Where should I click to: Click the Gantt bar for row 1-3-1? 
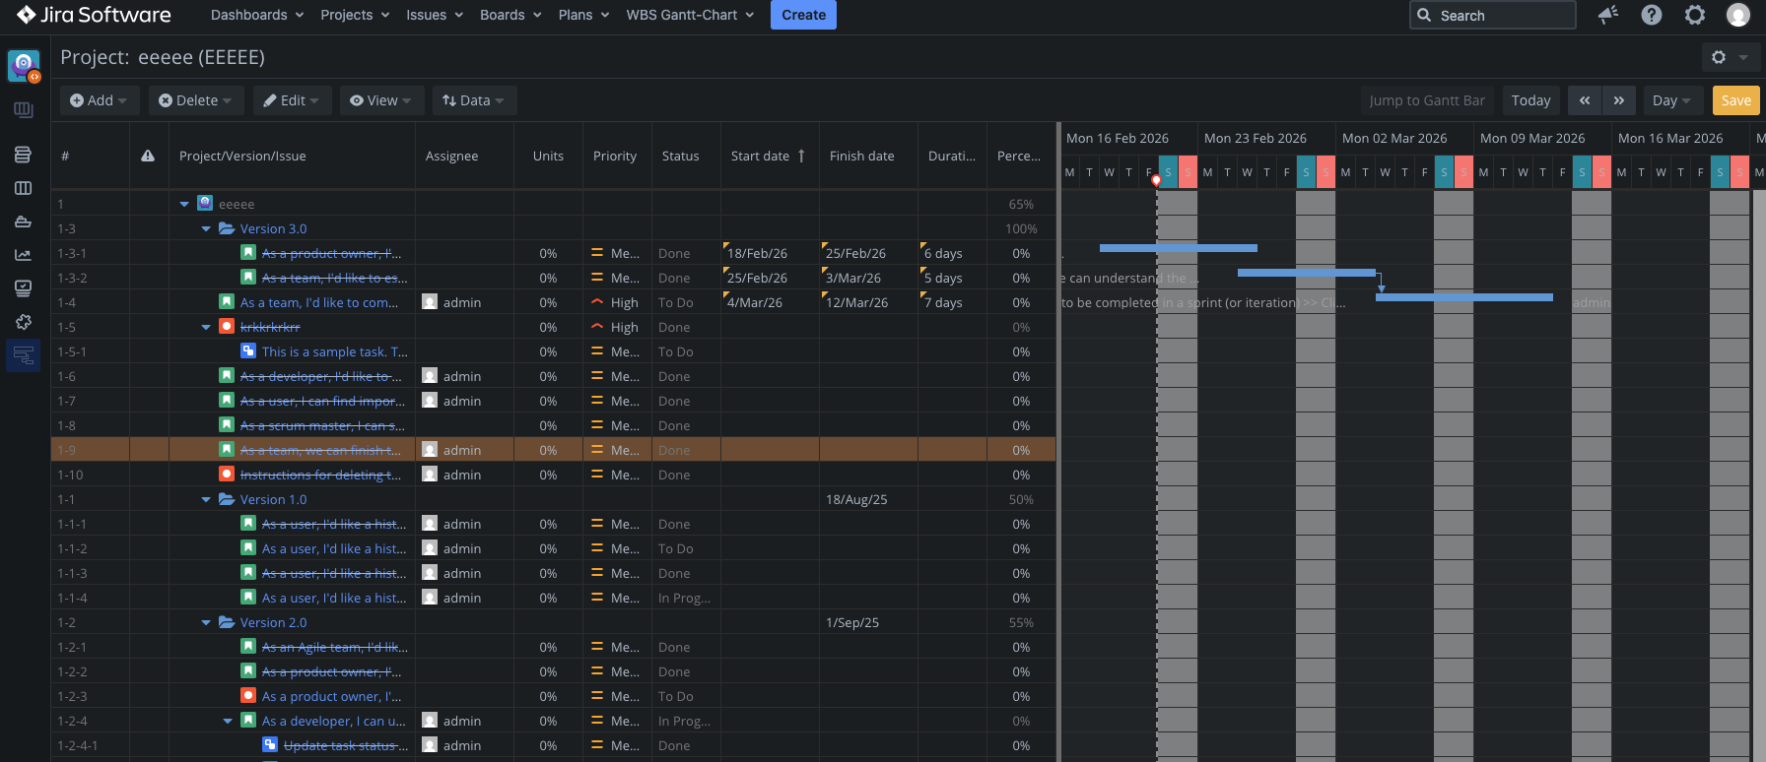(1178, 248)
